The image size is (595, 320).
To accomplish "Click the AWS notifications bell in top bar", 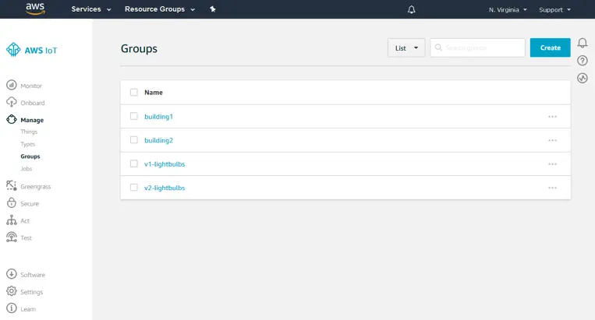I will (x=412, y=9).
